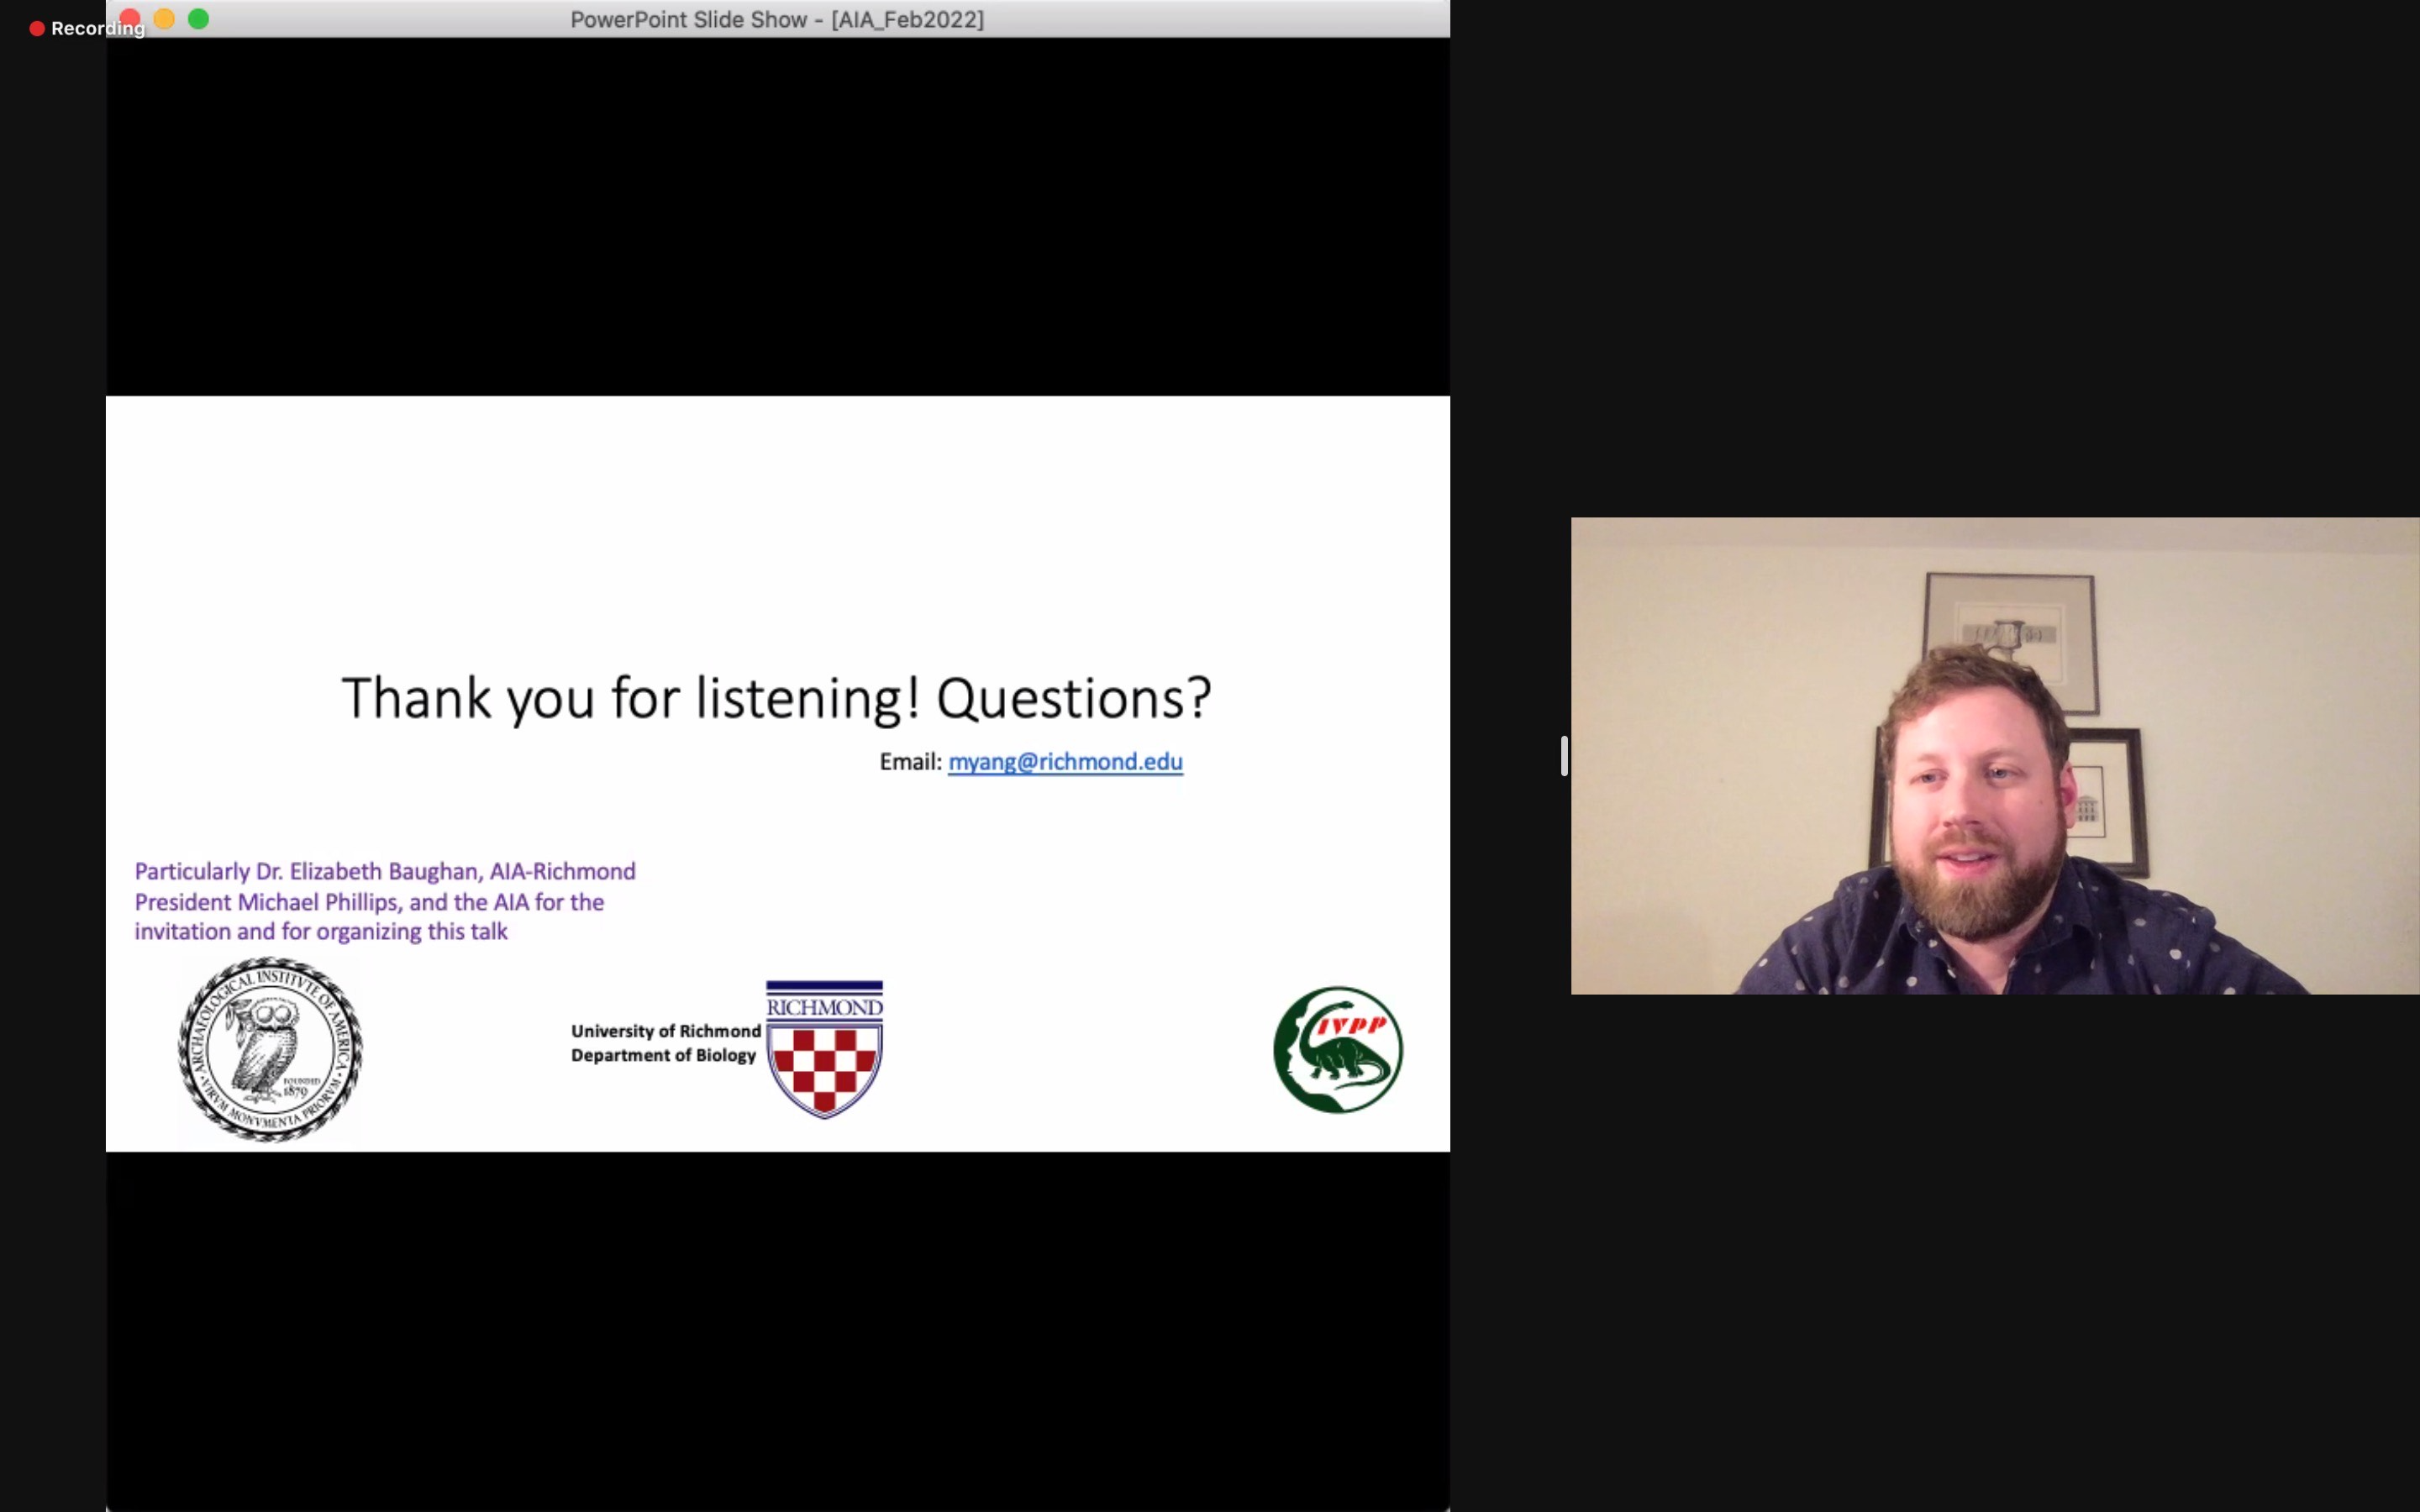Select the speaker's webcam video thumbnail
Viewport: 2420px width, 1512px height.
(1994, 756)
